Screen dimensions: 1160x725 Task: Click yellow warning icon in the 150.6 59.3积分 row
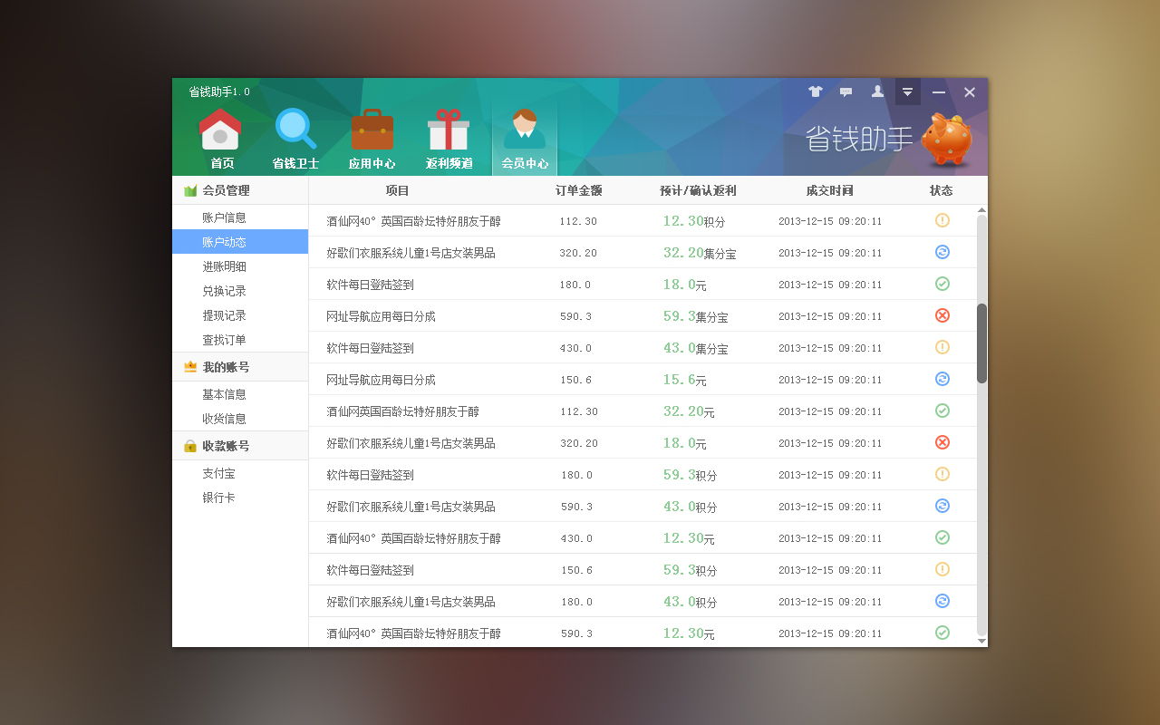942,569
